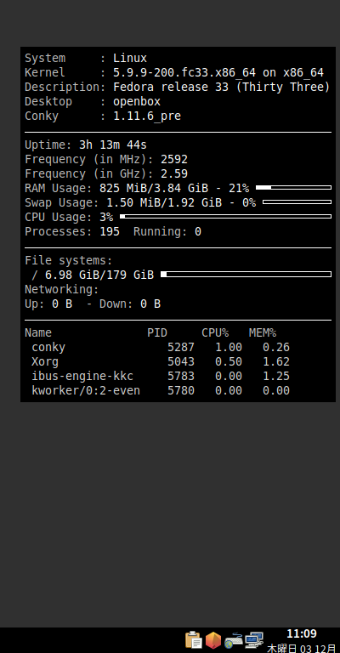The height and width of the screenshot is (653, 340).
Task: Click the RAM value 825 MiB/3.84 GiB
Action: (x=154, y=188)
